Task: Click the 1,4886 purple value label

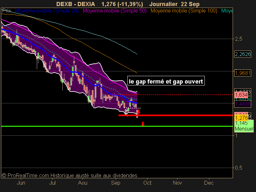Action: point(243,104)
